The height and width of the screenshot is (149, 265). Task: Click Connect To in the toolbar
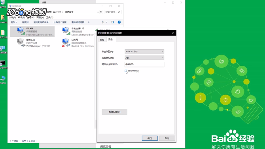[25, 22]
